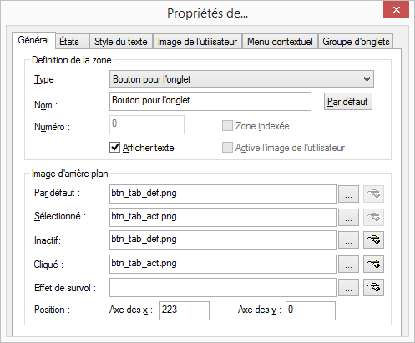Screen dimensions: 415x343
Task: Open the Groupe d'onglets tab
Action: click(x=356, y=42)
